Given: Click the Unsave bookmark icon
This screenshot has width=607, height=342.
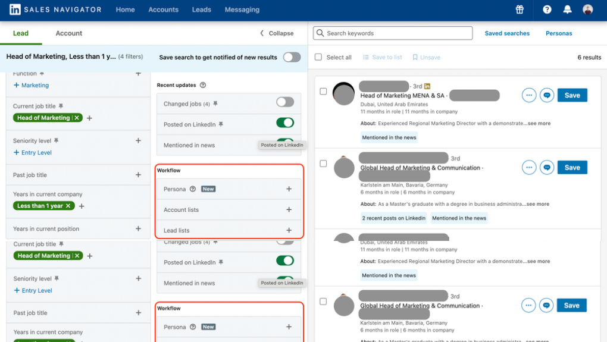Looking at the screenshot, I should [x=415, y=57].
